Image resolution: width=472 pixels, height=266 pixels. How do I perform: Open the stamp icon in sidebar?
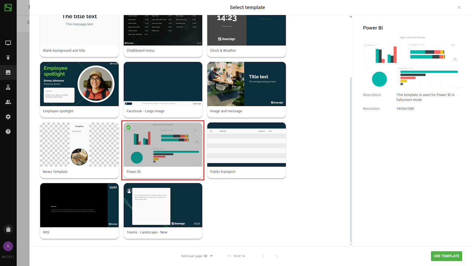8,87
